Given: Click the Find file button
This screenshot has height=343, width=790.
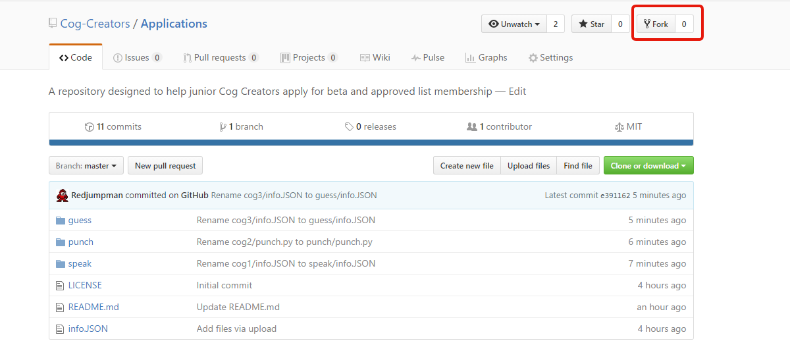Looking at the screenshot, I should tap(578, 165).
